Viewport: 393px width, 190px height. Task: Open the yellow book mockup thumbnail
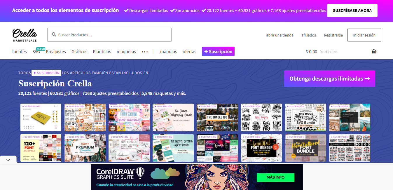[x=41, y=117]
